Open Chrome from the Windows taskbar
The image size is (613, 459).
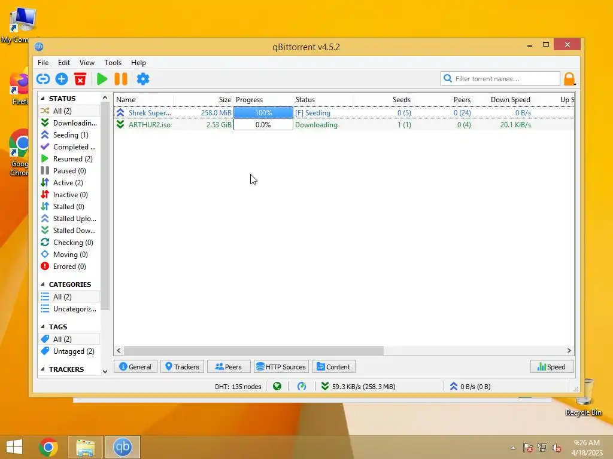[x=48, y=447]
